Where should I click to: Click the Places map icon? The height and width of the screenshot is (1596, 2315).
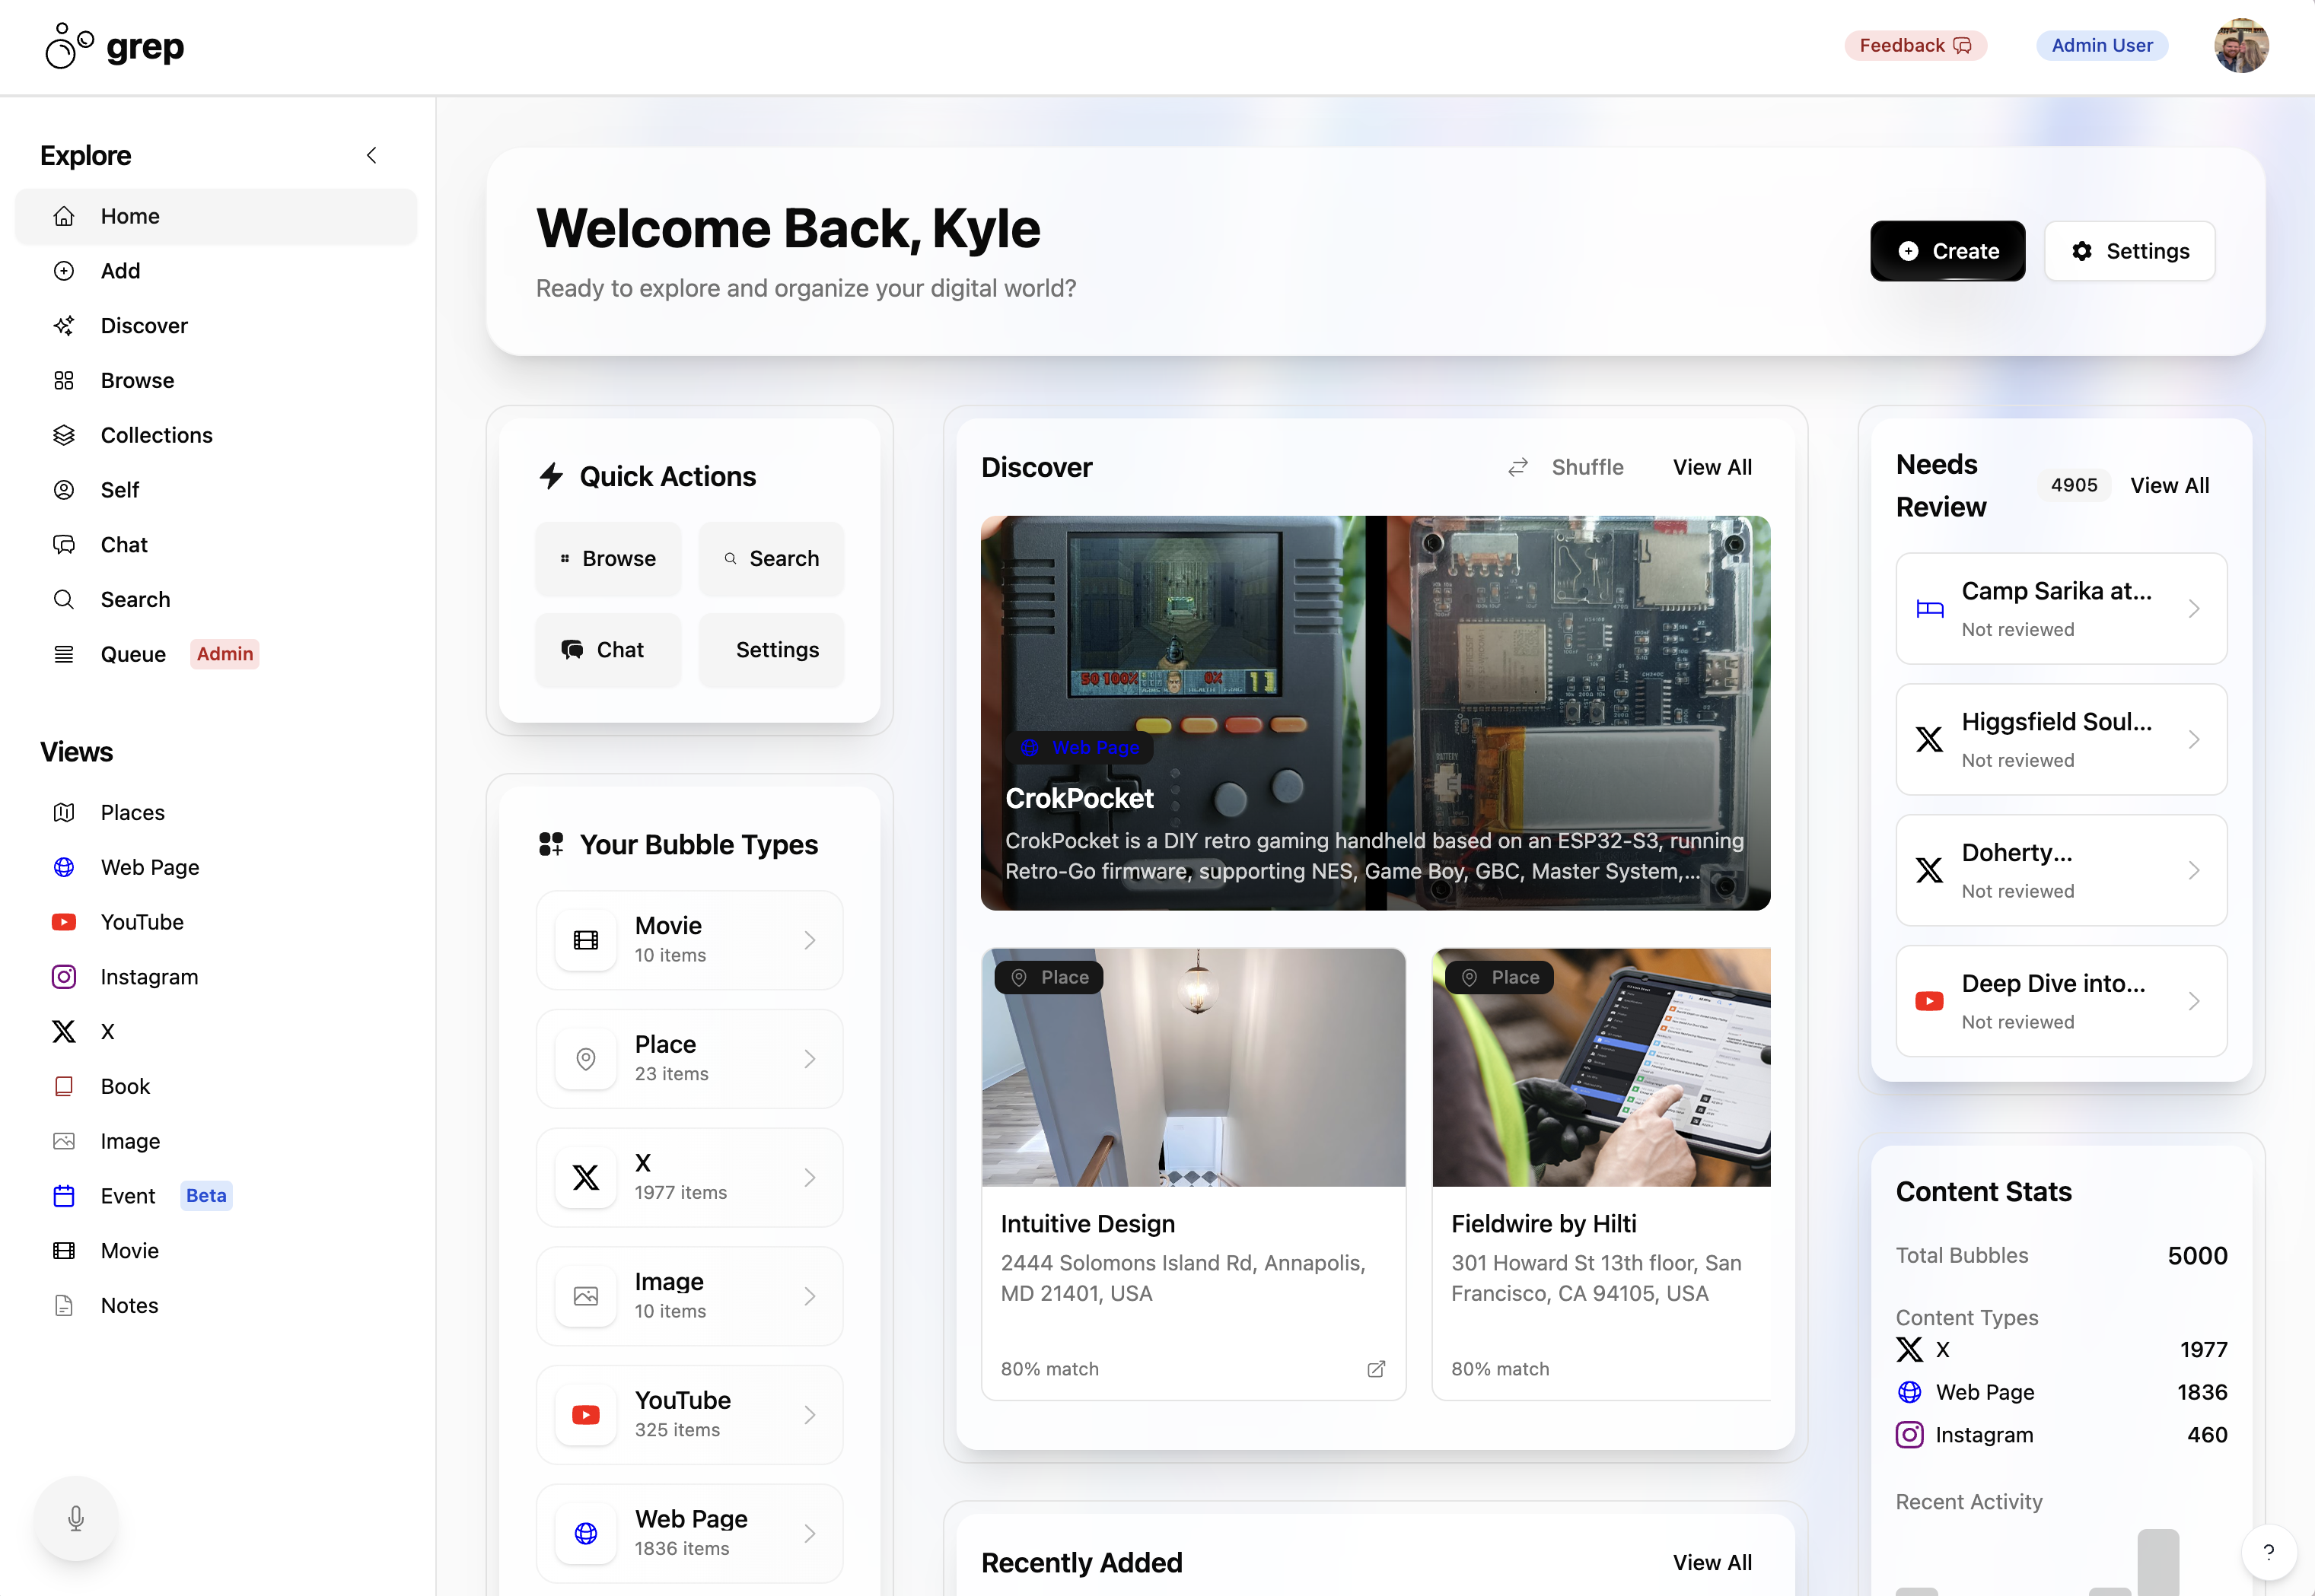pyautogui.click(x=64, y=813)
